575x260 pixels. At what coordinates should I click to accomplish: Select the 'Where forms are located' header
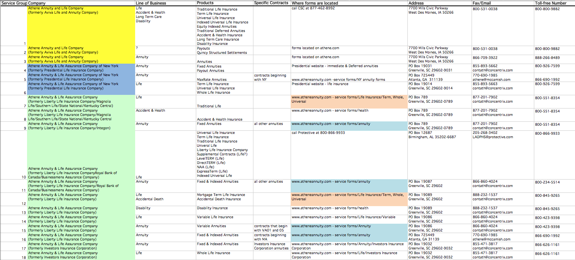[x=349, y=3]
